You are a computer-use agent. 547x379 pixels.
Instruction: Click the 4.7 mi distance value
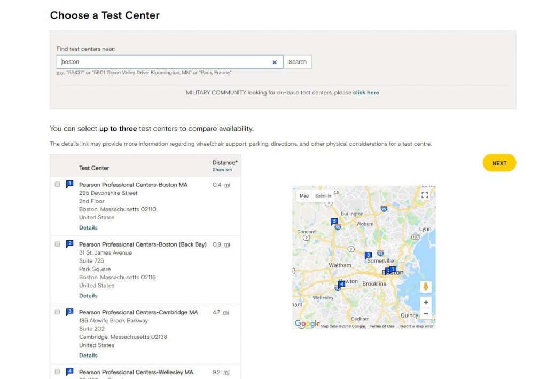(221, 313)
